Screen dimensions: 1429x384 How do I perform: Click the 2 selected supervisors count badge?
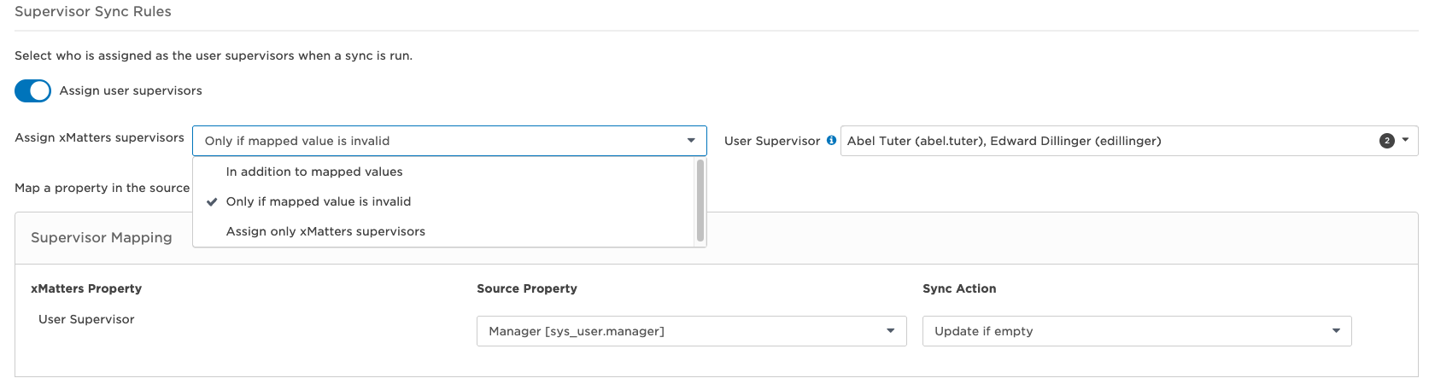coord(1387,141)
